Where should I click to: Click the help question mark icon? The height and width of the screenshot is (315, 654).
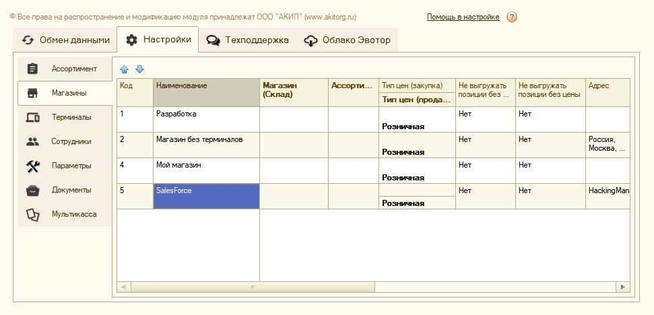pyautogui.click(x=511, y=17)
